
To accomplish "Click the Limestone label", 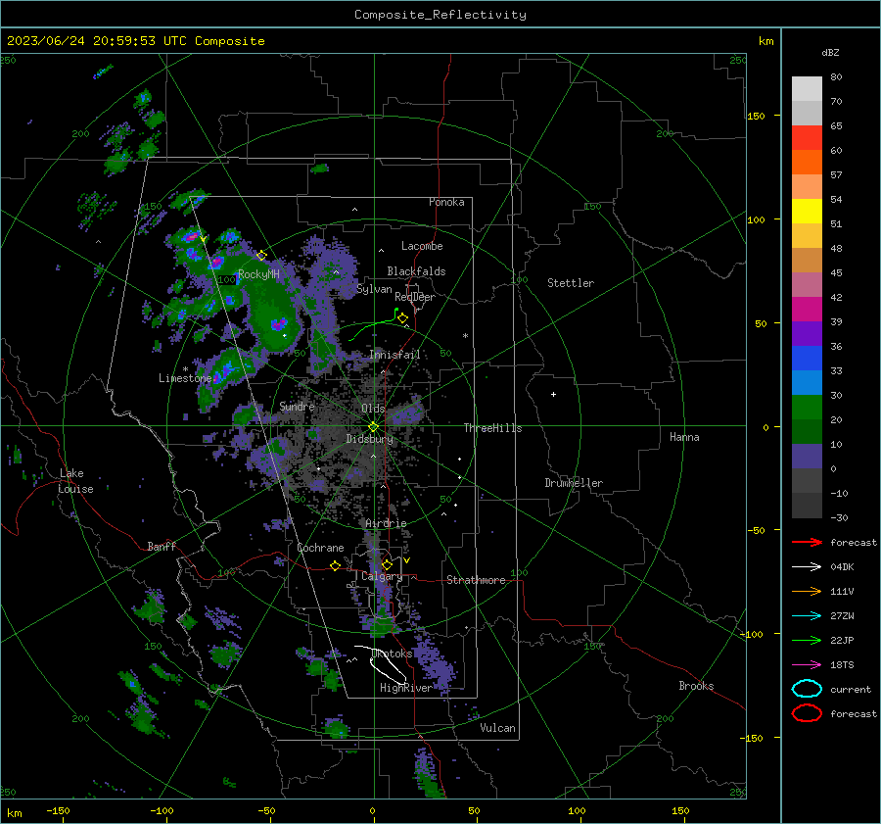I will (x=185, y=378).
